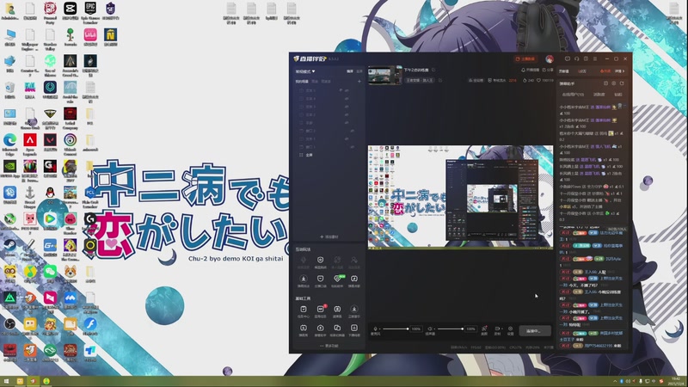Screen dimensions: 688x387
Task: Adjust the microphone volume slider
Action: tap(395, 329)
